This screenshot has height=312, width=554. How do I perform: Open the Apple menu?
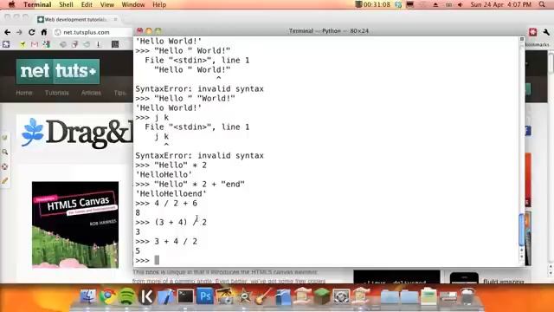(x=11, y=4)
